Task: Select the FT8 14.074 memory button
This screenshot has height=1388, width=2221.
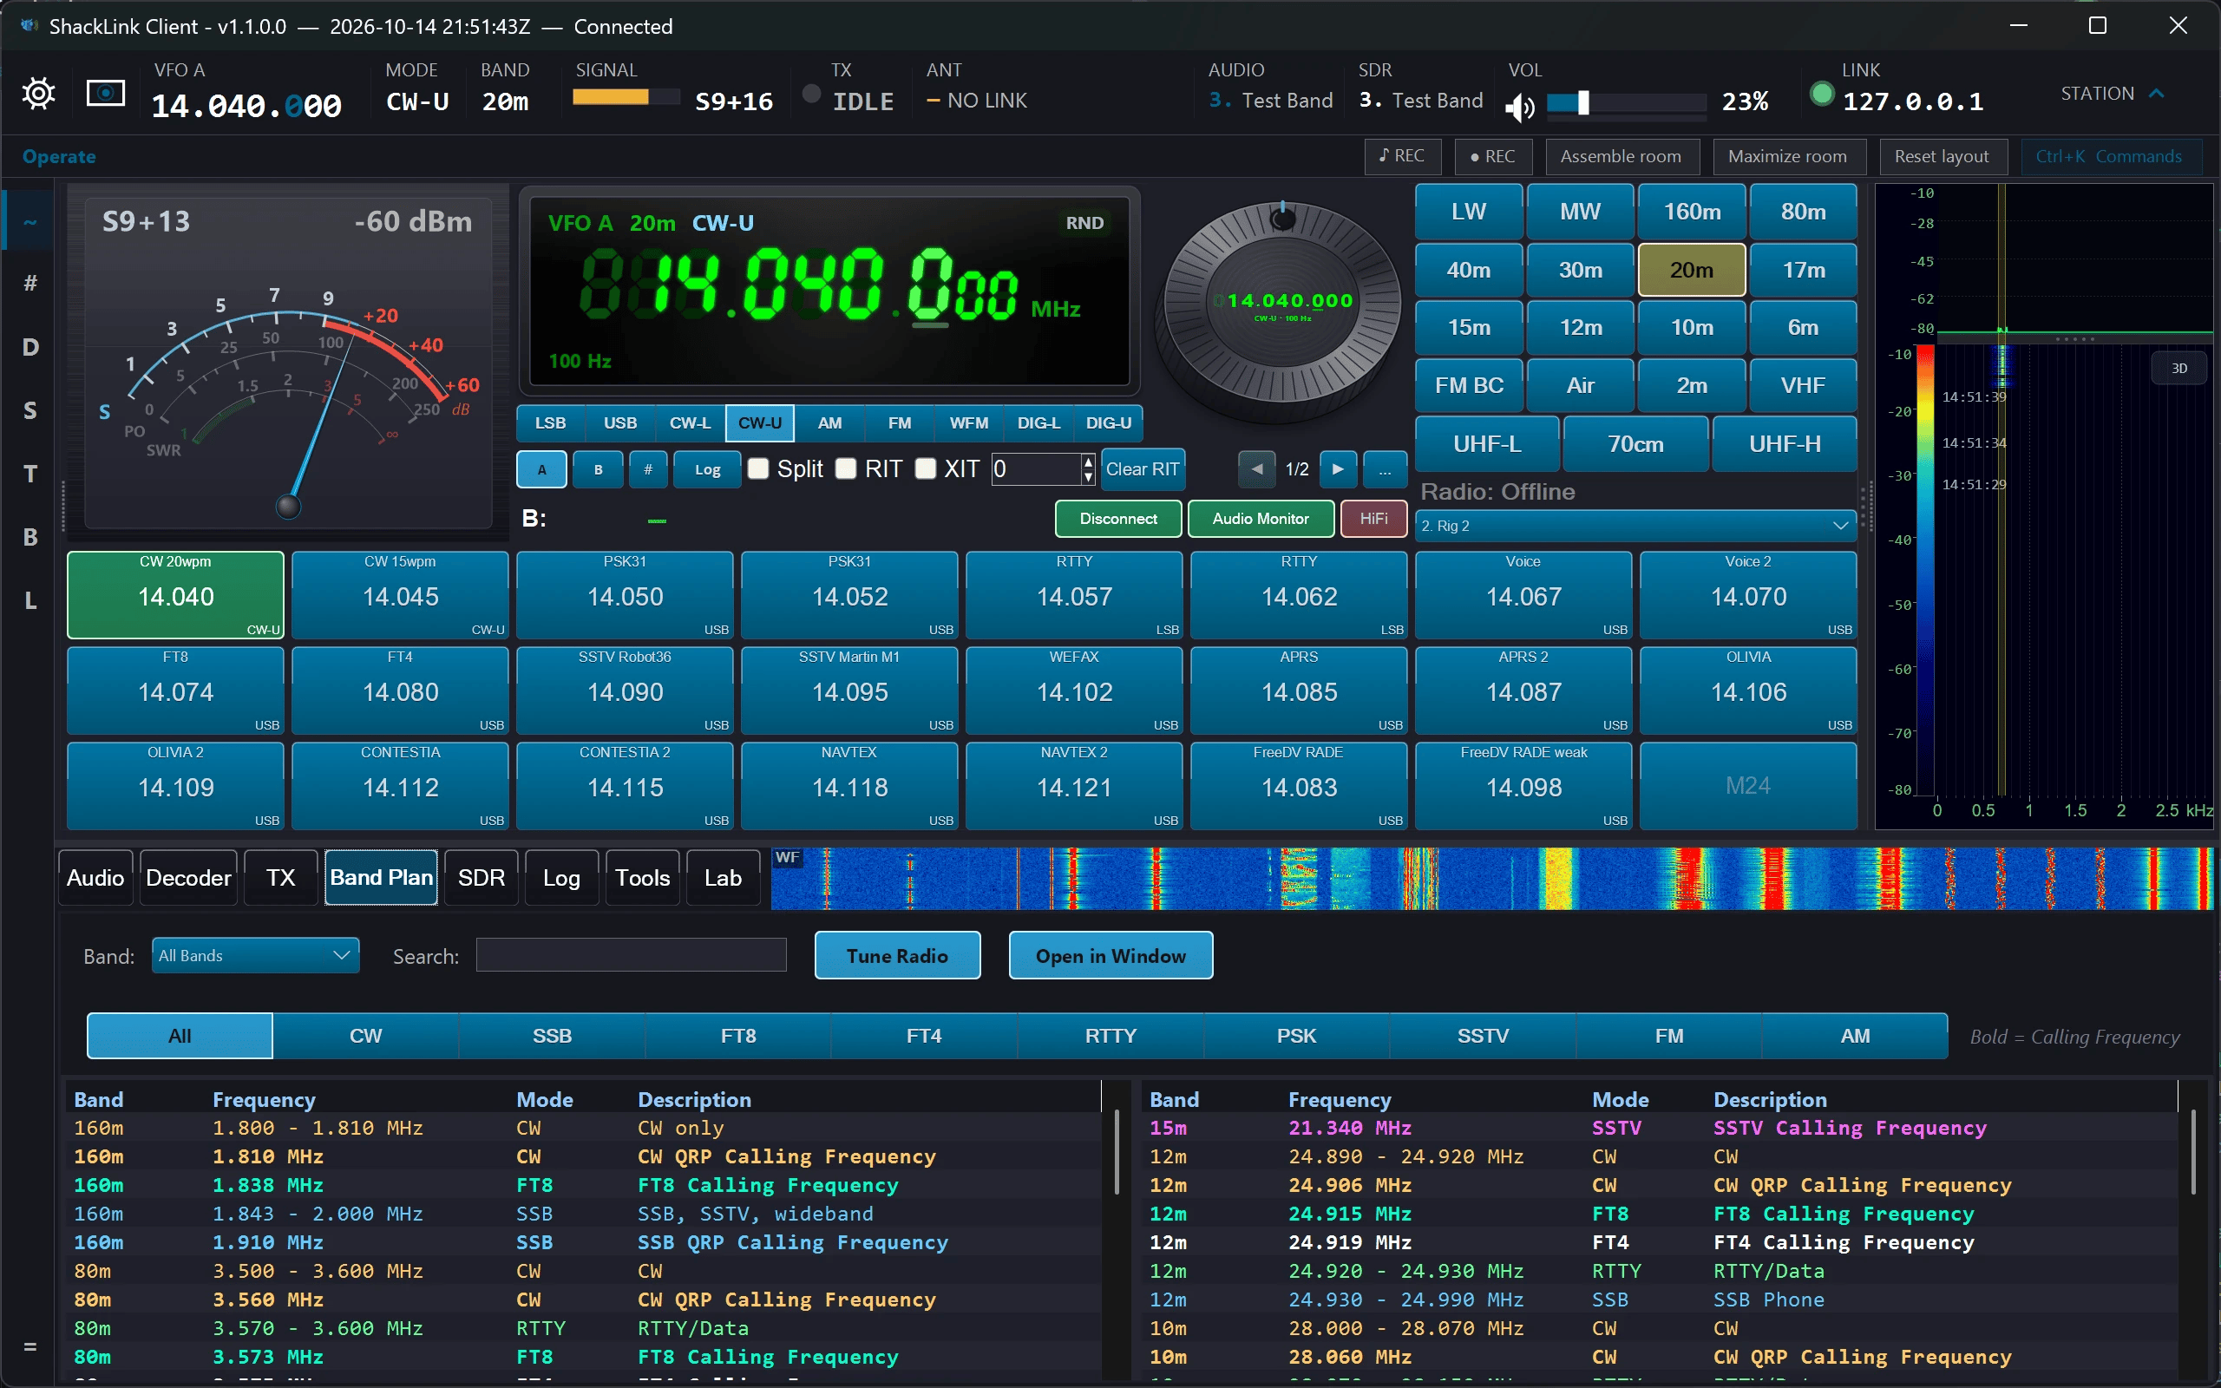Action: (175, 691)
